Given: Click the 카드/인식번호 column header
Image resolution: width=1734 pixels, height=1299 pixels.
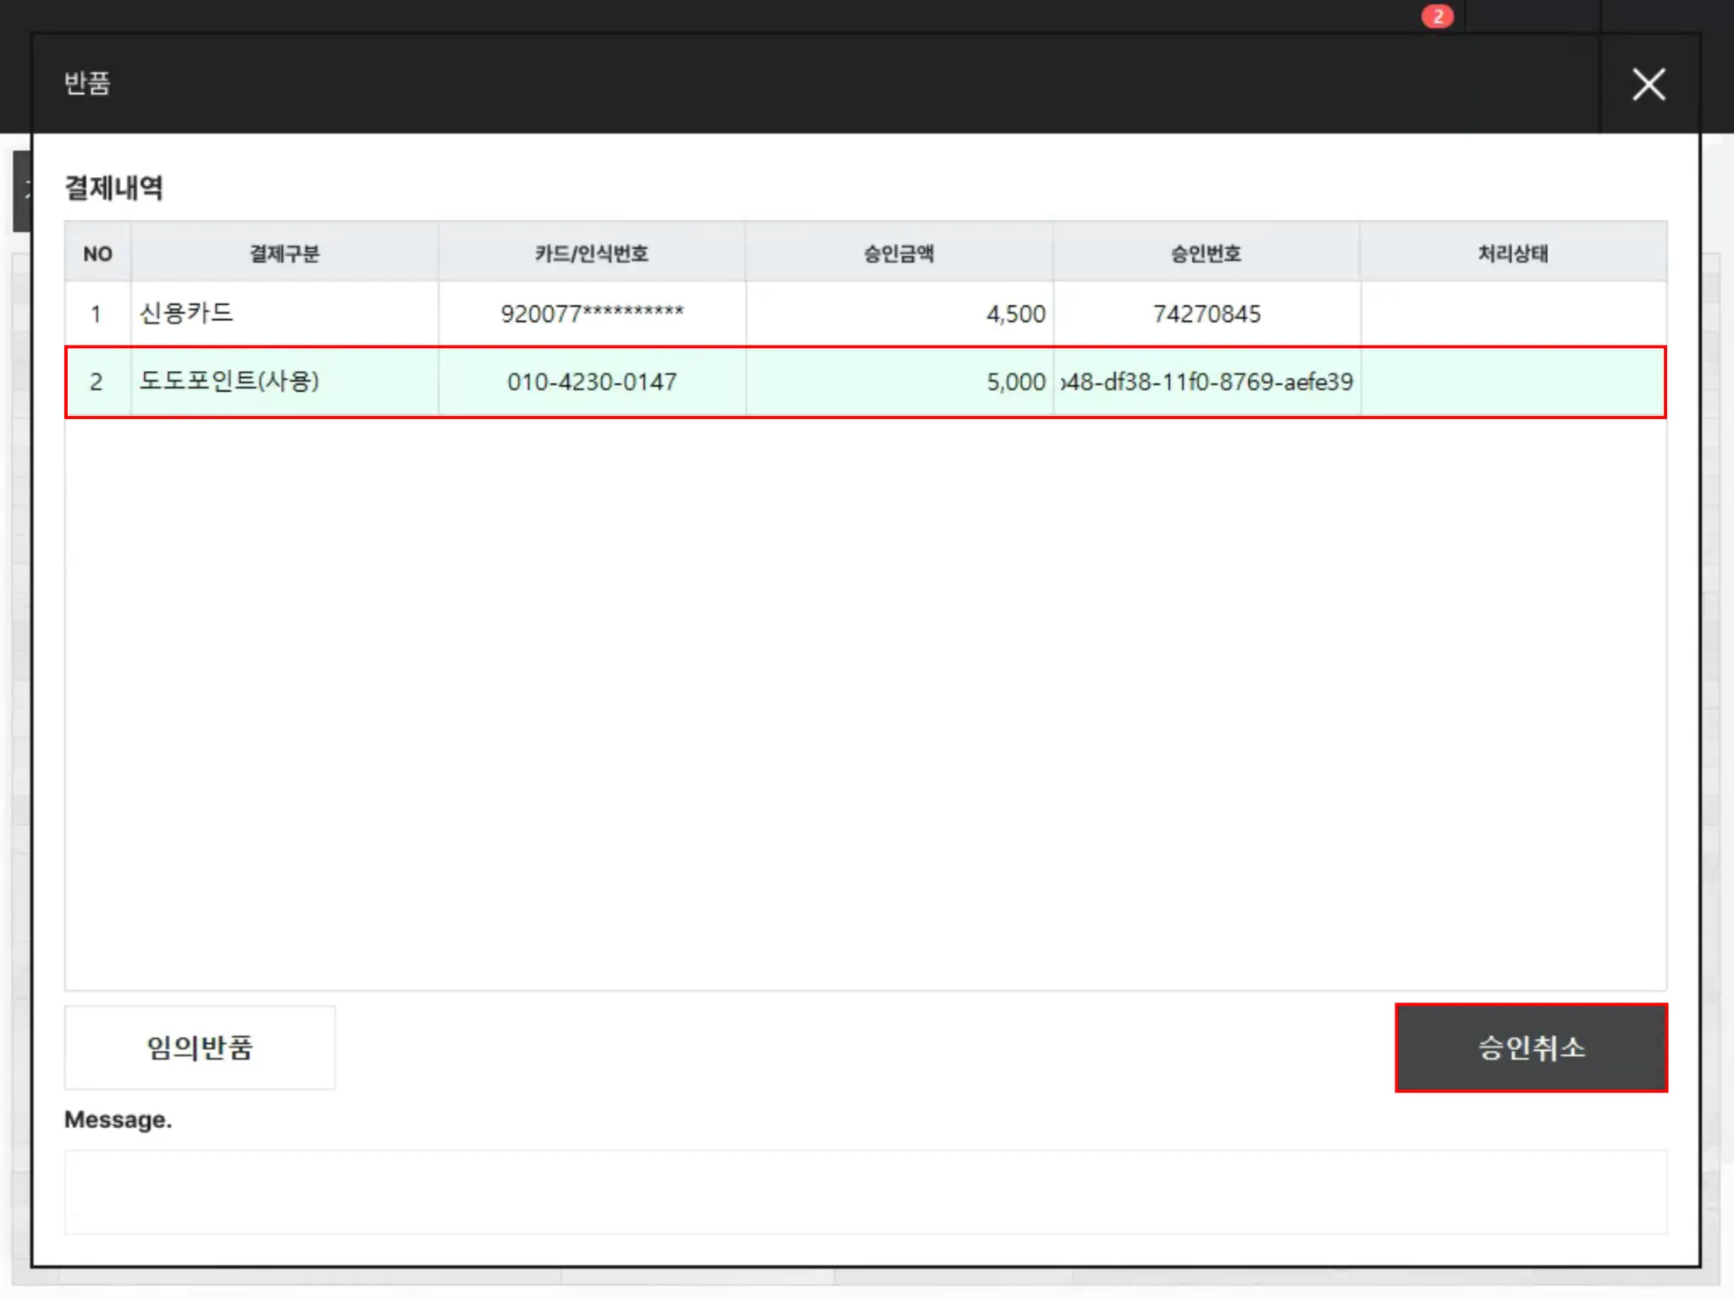Looking at the screenshot, I should (x=591, y=253).
